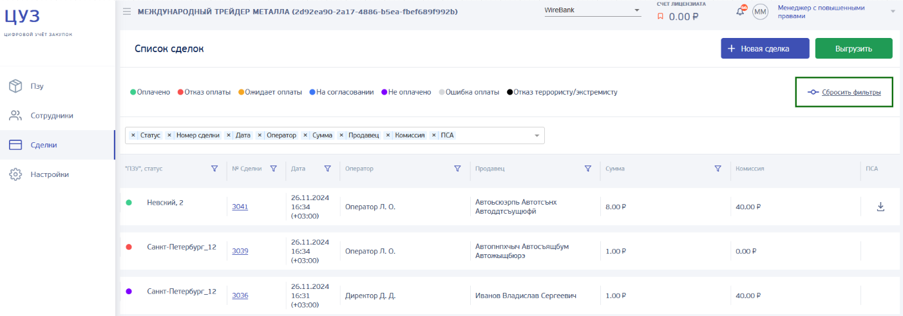Viewport: 903px width, 316px height.
Task: Click the Настройки gear icon in the sidebar
Action: (16, 174)
